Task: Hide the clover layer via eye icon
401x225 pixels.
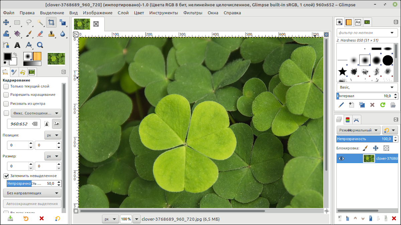Action: coord(341,158)
